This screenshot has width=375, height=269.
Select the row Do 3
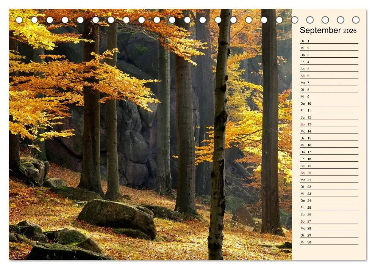(329, 55)
